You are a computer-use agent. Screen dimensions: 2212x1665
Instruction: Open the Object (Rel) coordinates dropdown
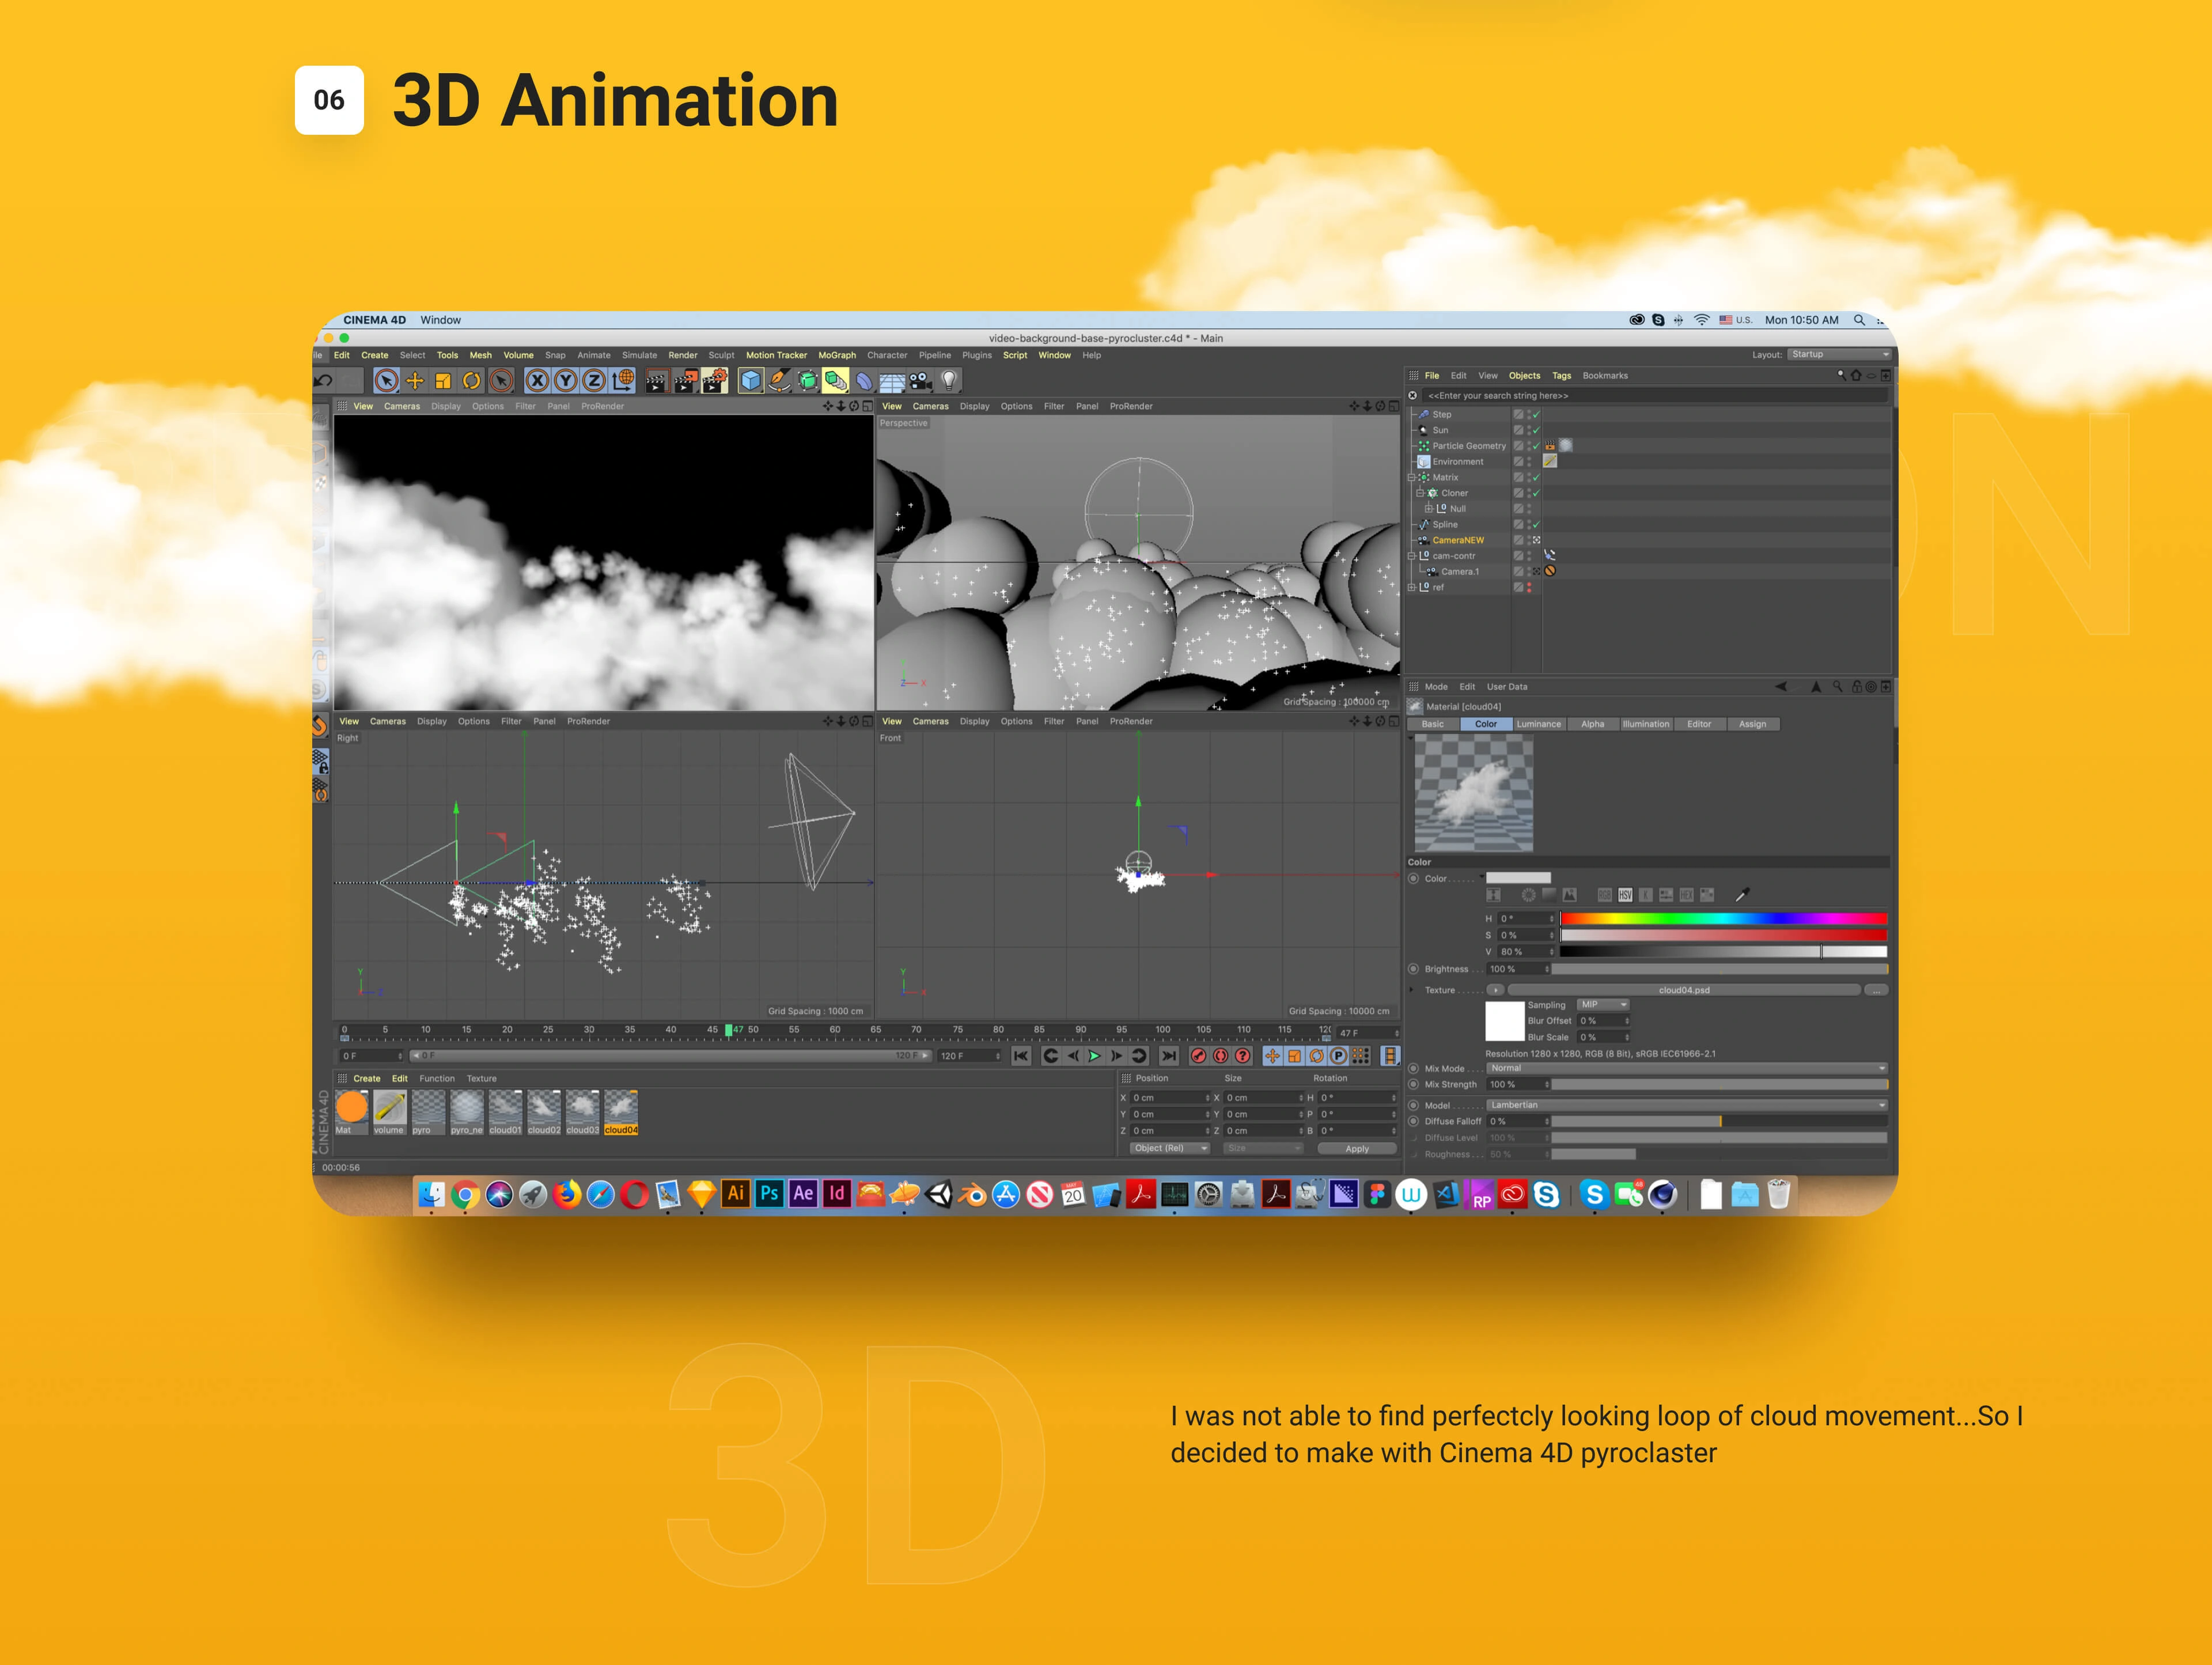1169,1149
